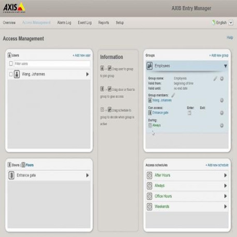Click the user icon in drag user hint

pos(102,68)
